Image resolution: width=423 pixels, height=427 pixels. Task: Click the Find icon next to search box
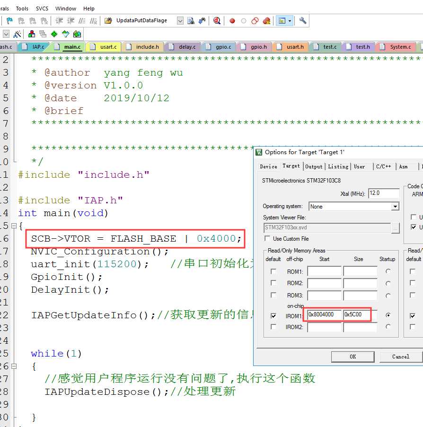[191, 21]
